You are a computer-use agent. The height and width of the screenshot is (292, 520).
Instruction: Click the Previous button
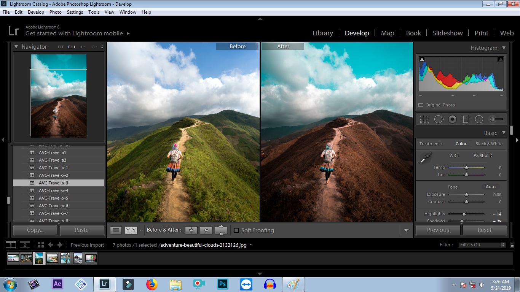tap(438, 230)
